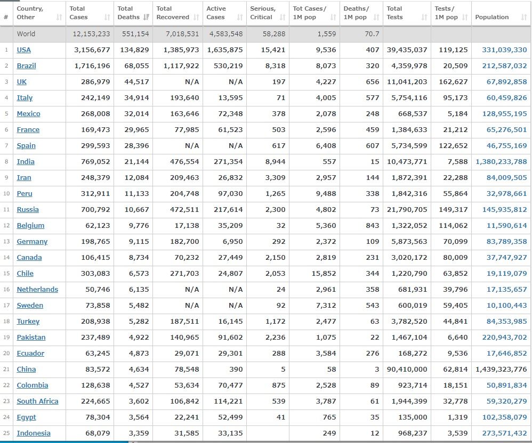This screenshot has width=532, height=443.
Task: Sort table using Active Cases arrows
Action: [x=240, y=18]
